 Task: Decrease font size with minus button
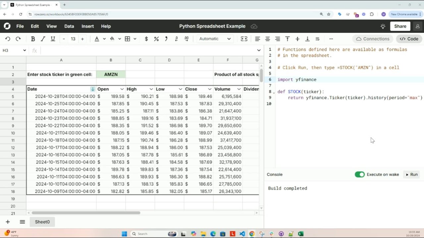click(x=64, y=39)
